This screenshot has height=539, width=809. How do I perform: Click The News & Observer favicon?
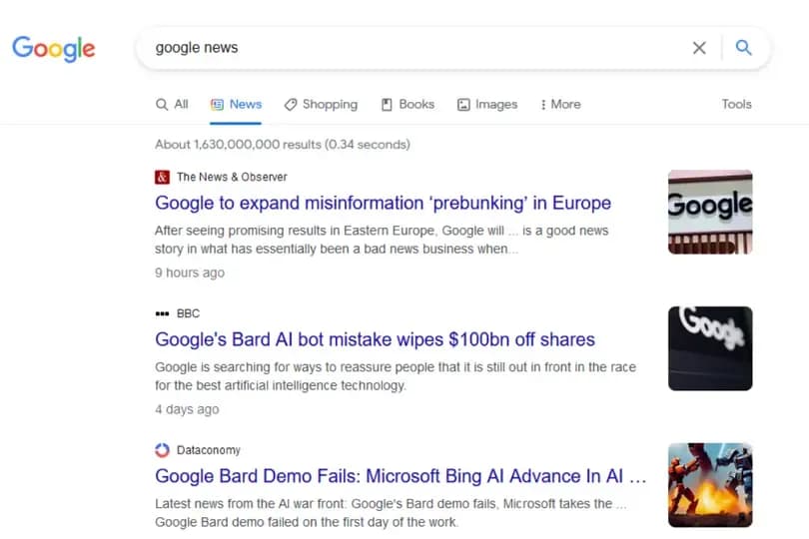(x=162, y=177)
